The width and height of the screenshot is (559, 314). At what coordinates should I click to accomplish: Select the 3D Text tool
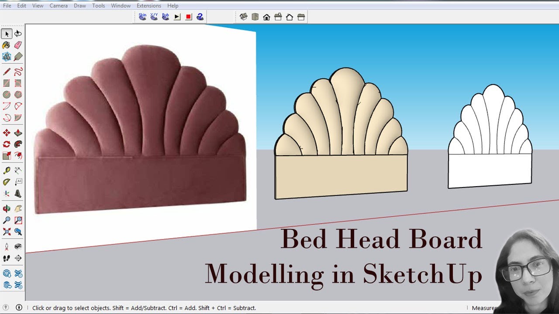tap(18, 194)
